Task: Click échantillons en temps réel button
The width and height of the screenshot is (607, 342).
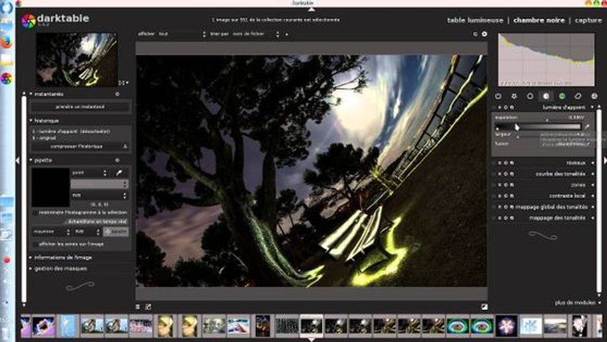Action: tap(97, 222)
